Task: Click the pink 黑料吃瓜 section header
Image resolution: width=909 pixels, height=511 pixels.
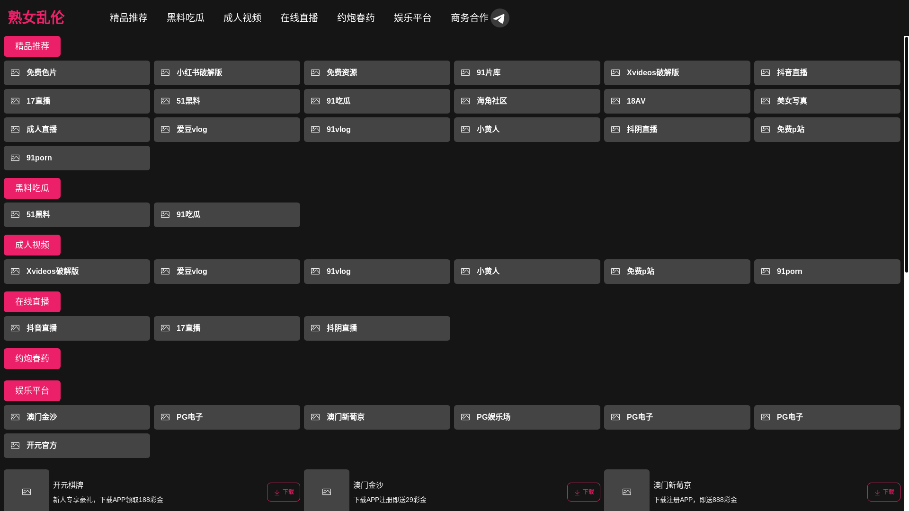Action: pyautogui.click(x=32, y=188)
